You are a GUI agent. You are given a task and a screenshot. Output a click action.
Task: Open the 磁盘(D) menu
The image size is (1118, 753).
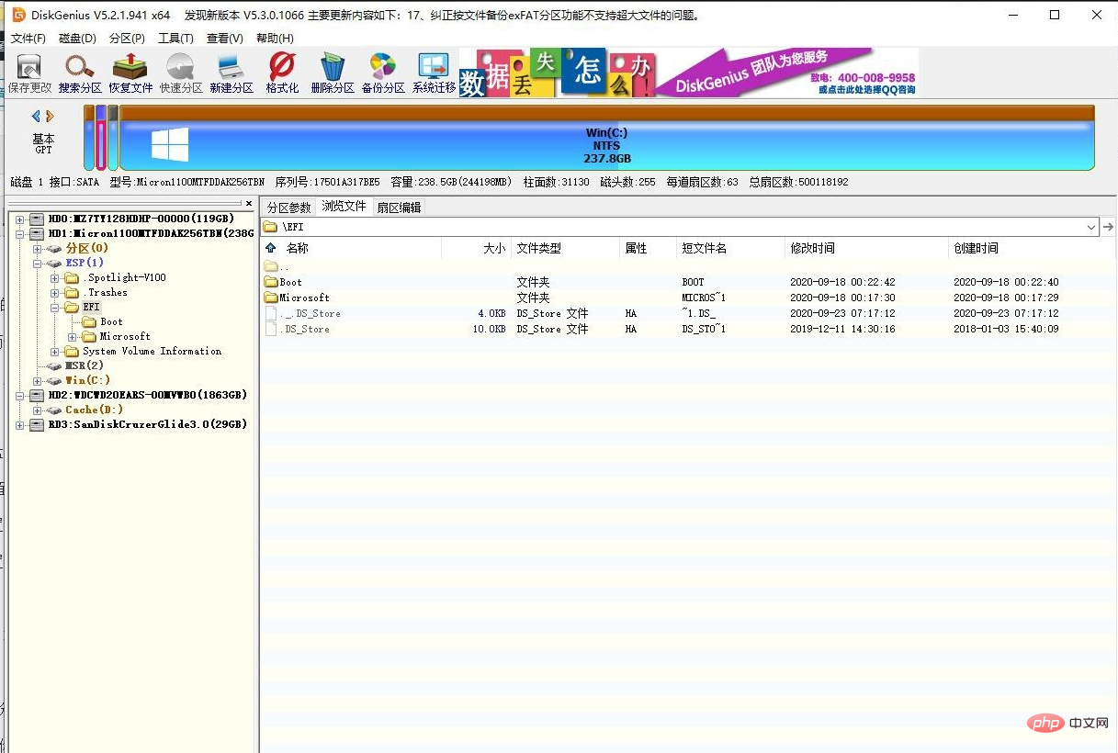coord(77,39)
